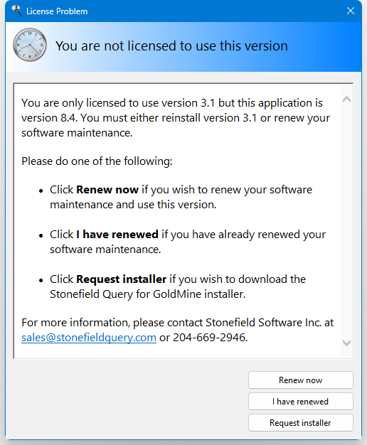367x445 pixels.
Task: Click the bold I have renewed text in the list
Action: click(117, 235)
